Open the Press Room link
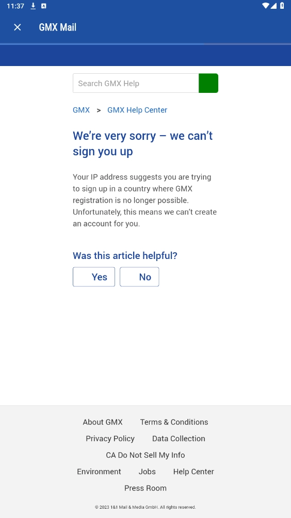Screen dimensions: 291x518 coord(145,488)
